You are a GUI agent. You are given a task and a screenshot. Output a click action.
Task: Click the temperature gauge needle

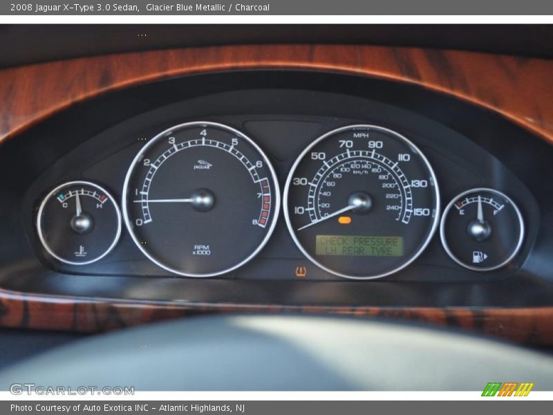pos(78,204)
